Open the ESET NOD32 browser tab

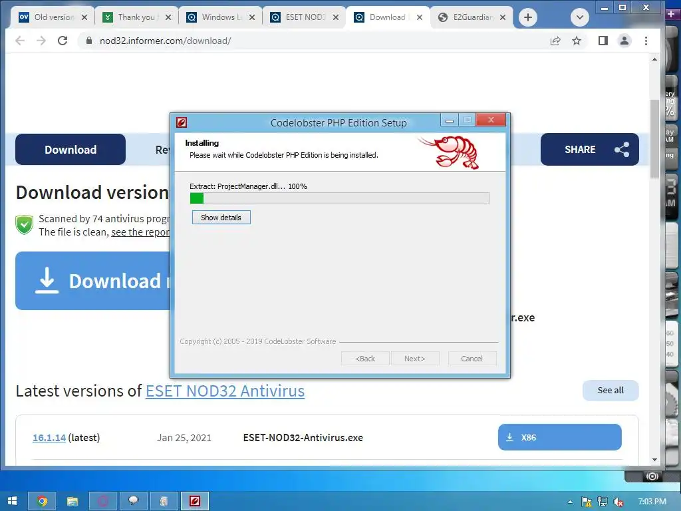pyautogui.click(x=303, y=17)
